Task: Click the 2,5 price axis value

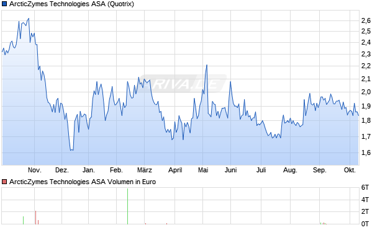Action: [366, 32]
